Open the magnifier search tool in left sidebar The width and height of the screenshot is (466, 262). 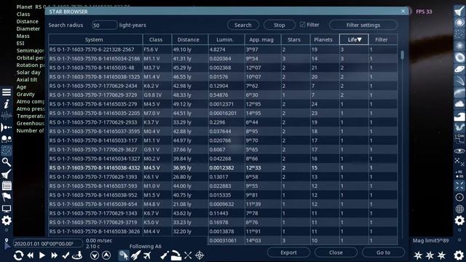pyautogui.click(x=7, y=162)
